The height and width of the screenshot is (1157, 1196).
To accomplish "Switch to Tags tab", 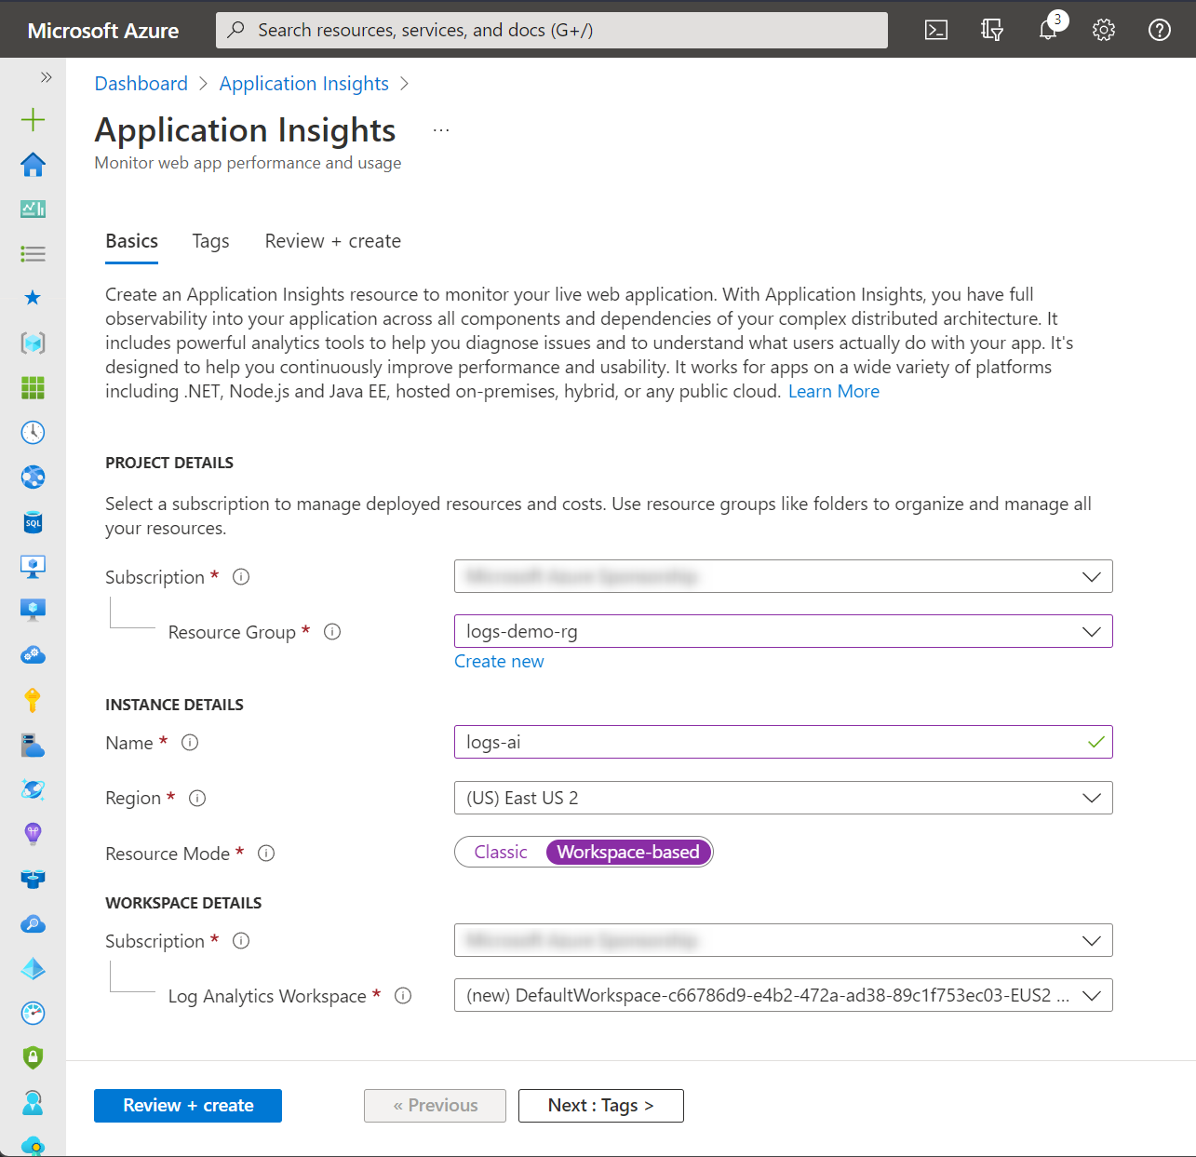I will pyautogui.click(x=211, y=241).
